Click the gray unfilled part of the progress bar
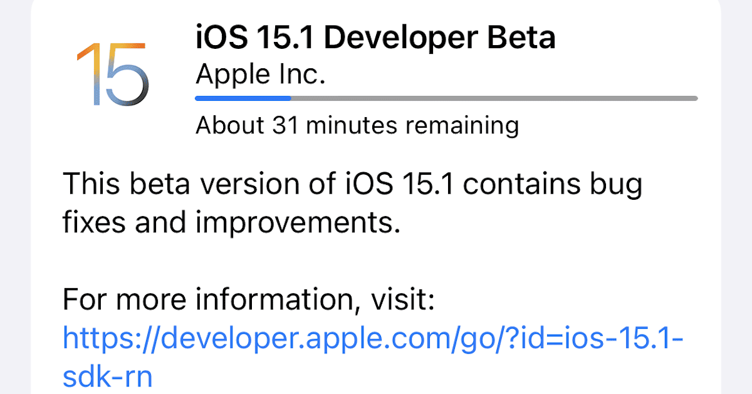The height and width of the screenshot is (394, 752). coord(494,98)
